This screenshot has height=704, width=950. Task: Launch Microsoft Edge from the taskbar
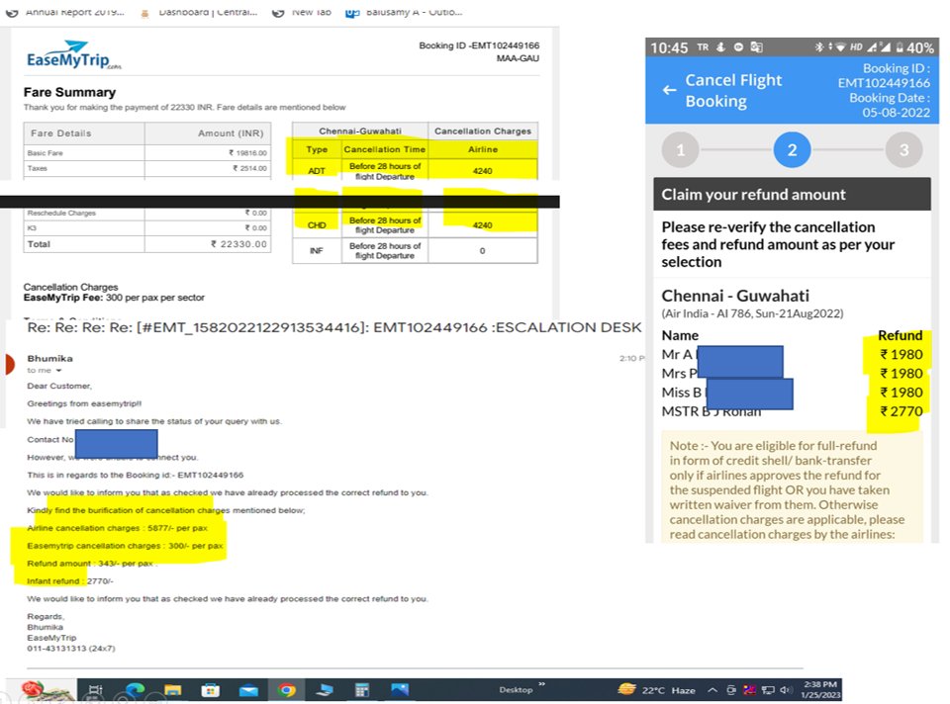pos(135,689)
